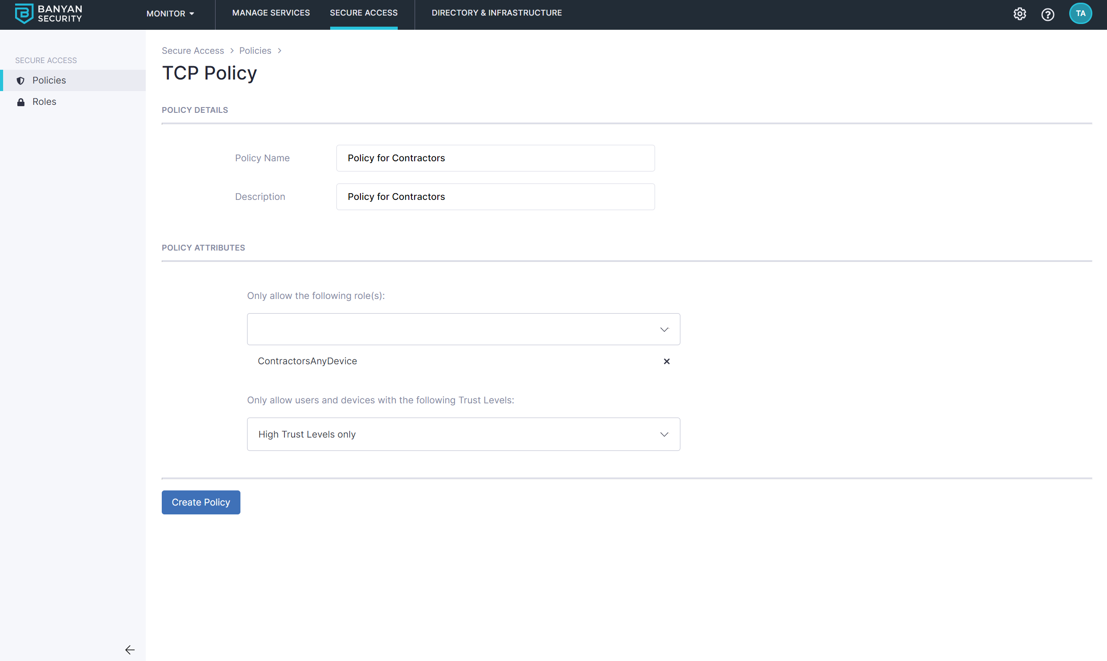Open Policies in the sidebar
The width and height of the screenshot is (1107, 661).
73,80
